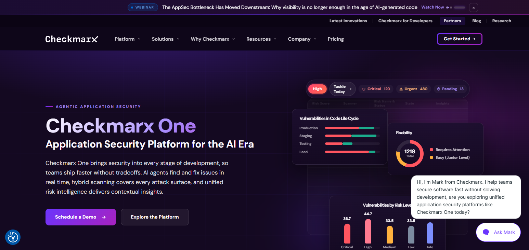Click the Fixability donut chart
529x250 pixels.
tap(410, 154)
